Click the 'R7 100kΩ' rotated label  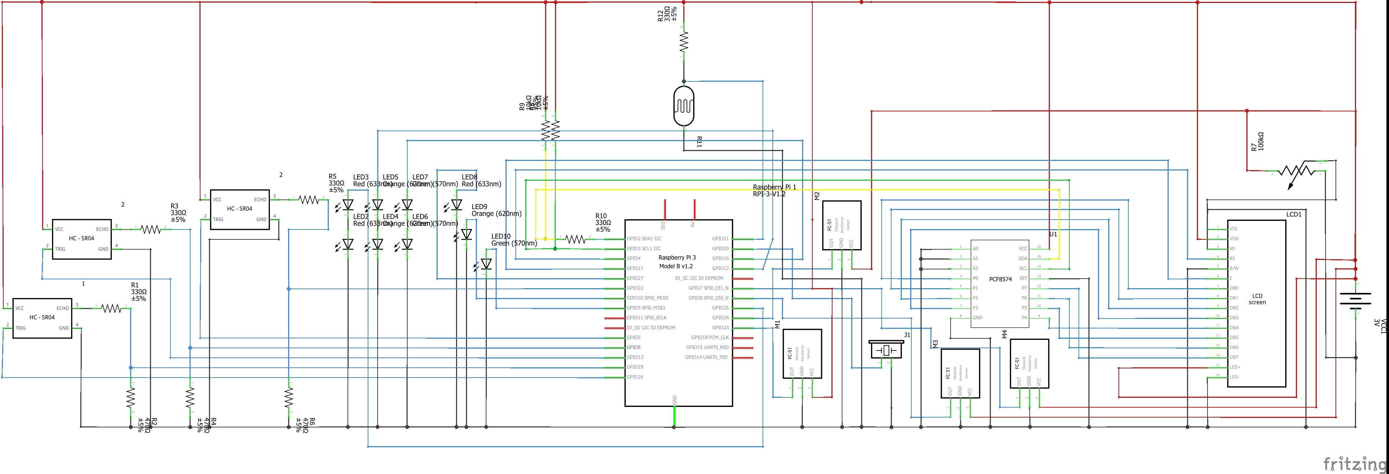(1257, 141)
